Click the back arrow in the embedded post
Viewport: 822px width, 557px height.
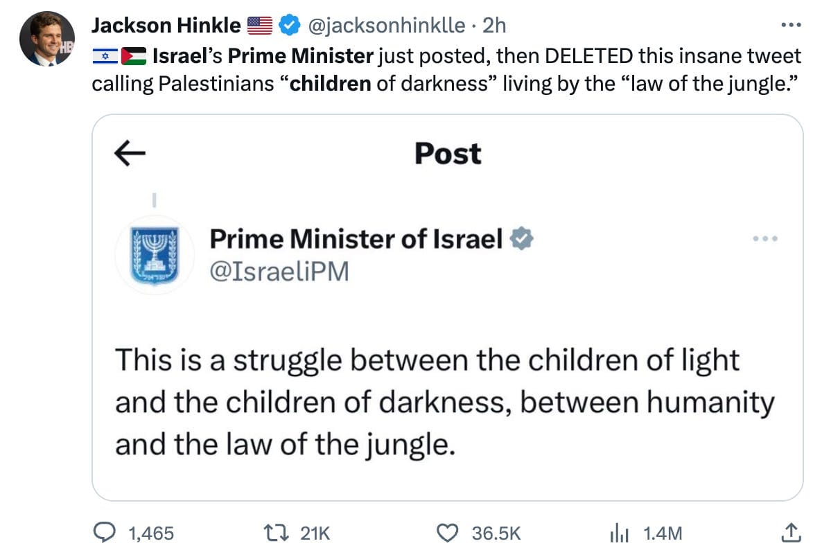[x=130, y=153]
